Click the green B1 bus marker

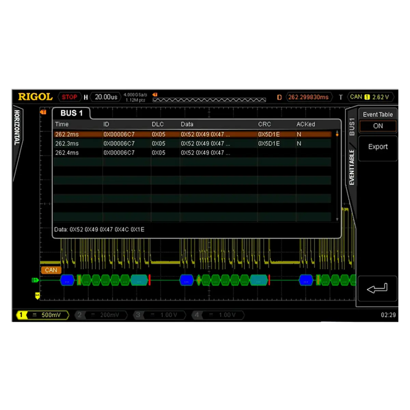tap(35, 280)
